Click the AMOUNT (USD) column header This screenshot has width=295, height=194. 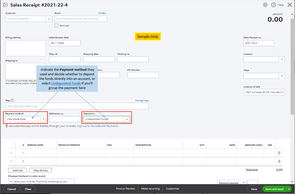(x=253, y=145)
